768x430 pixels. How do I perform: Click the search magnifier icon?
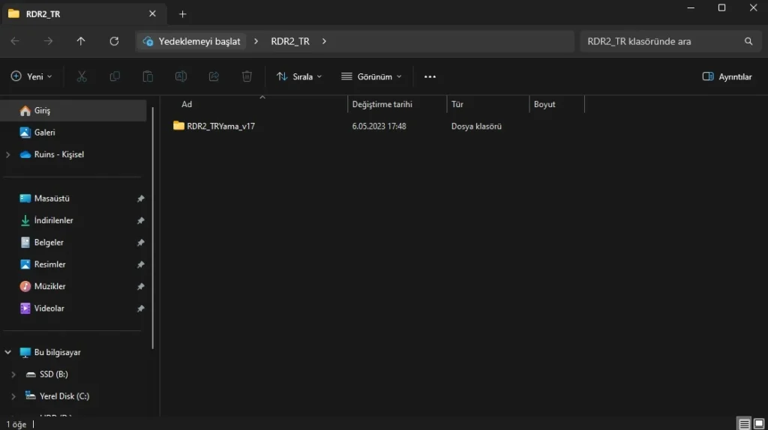(748, 41)
